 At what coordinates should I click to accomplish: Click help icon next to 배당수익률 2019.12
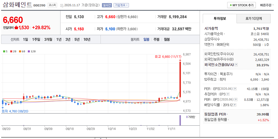click(235, 105)
